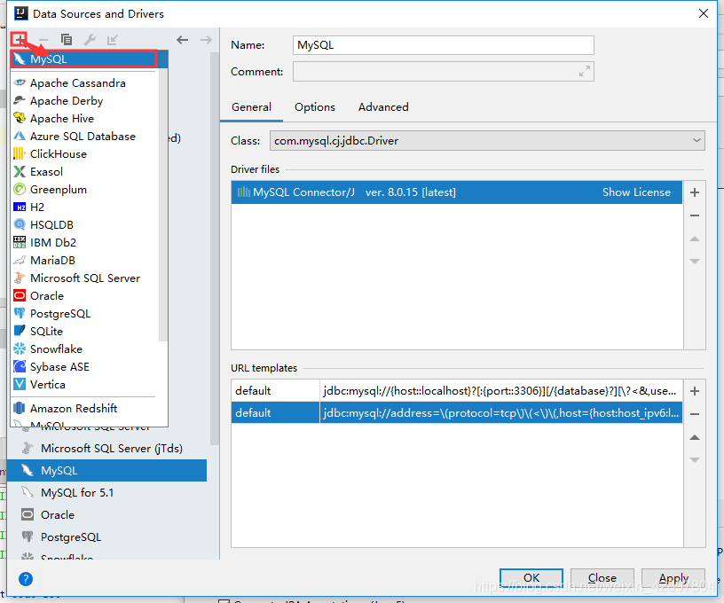Click the Comment input field

[x=444, y=72]
